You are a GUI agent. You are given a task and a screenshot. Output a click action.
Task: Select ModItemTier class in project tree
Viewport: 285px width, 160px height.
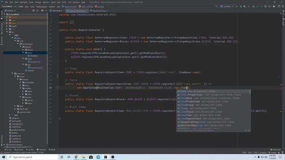click(x=34, y=62)
